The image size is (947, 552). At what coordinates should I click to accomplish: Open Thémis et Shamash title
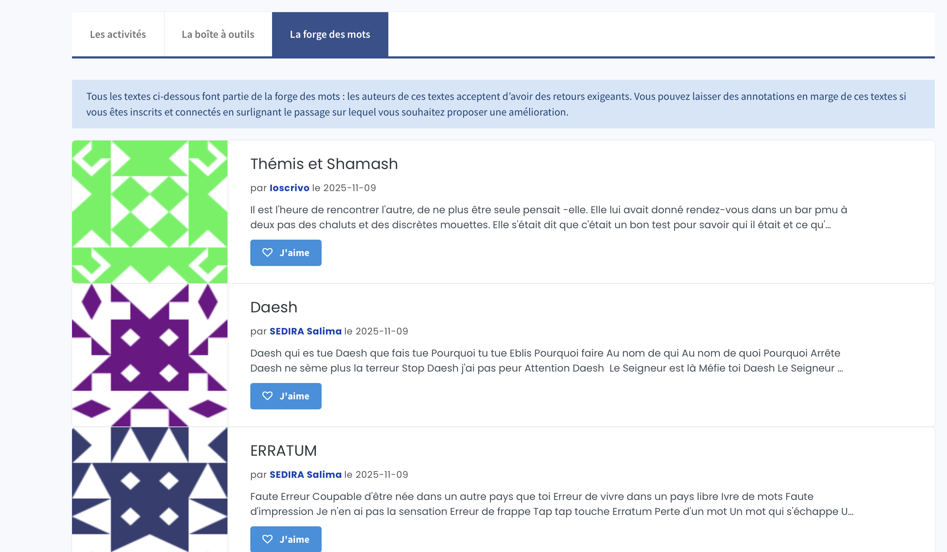tap(323, 164)
